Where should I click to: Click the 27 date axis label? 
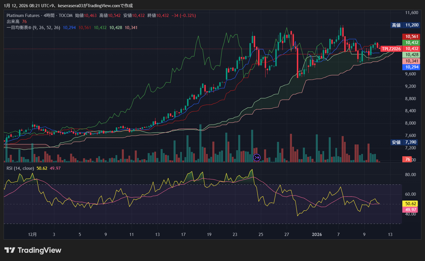coord(287,234)
